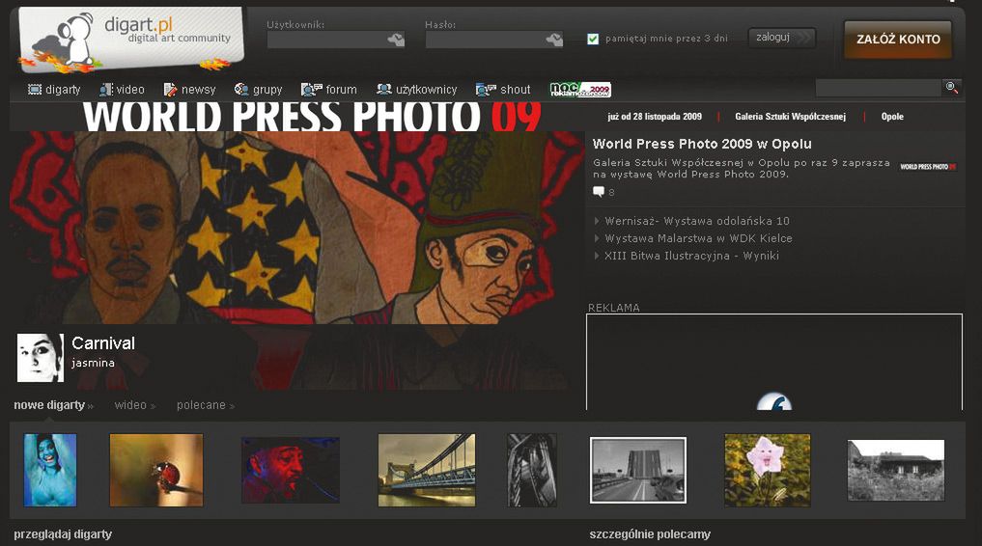Viewport: 982px width, 546px height.
Task: Click the comments bubble icon under World Press Photo
Action: [599, 192]
